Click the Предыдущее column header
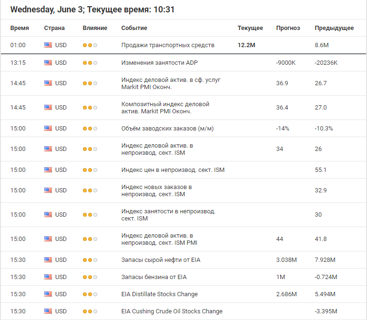The width and height of the screenshot is (367, 320). [x=334, y=28]
